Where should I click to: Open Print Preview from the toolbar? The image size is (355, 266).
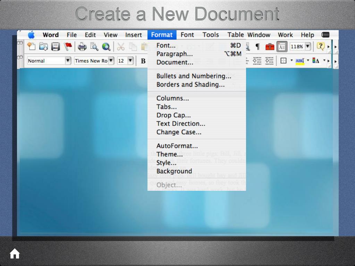pos(94,46)
